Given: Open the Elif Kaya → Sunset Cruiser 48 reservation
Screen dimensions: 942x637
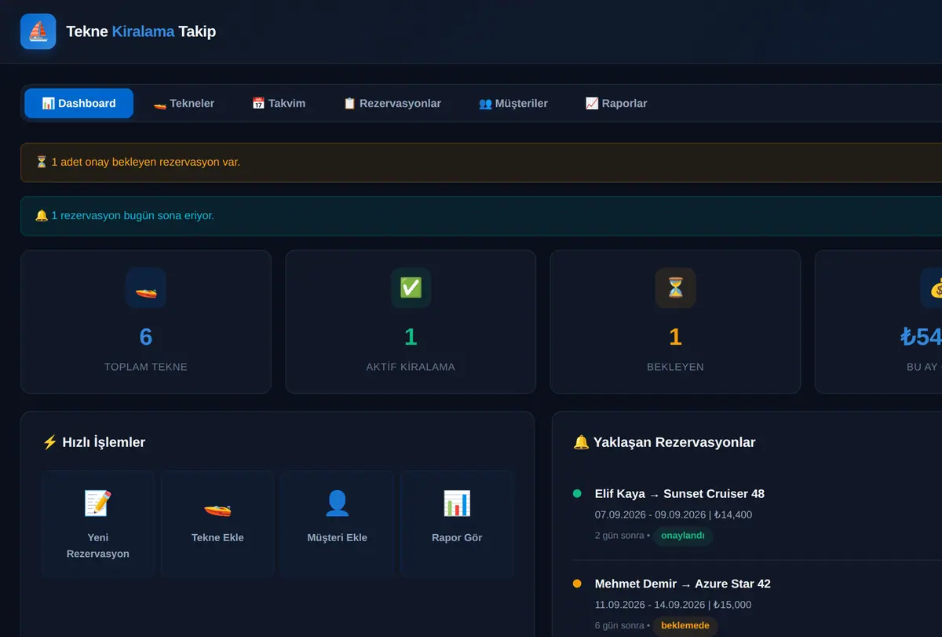Looking at the screenshot, I should (680, 494).
